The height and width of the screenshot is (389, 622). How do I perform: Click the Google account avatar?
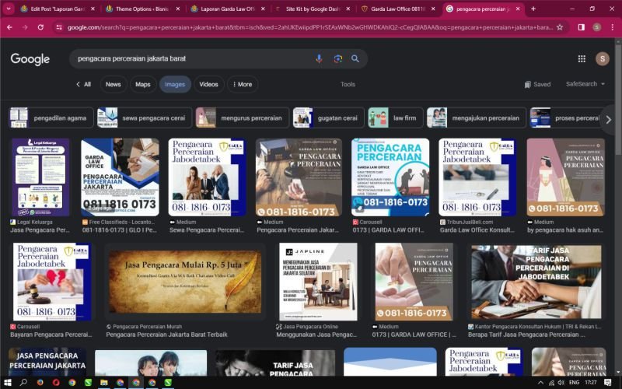[x=602, y=58]
